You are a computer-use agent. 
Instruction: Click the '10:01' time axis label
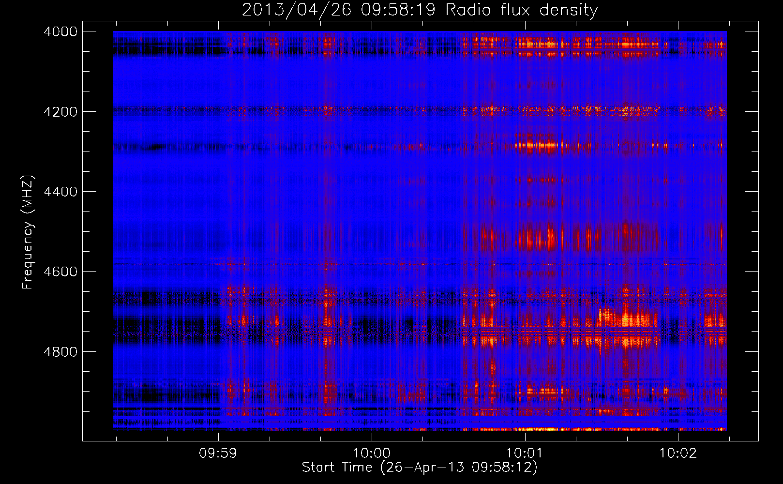coord(525,454)
